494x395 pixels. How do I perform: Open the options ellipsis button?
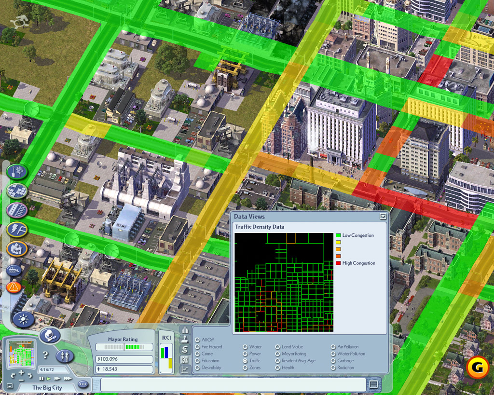[83, 384]
